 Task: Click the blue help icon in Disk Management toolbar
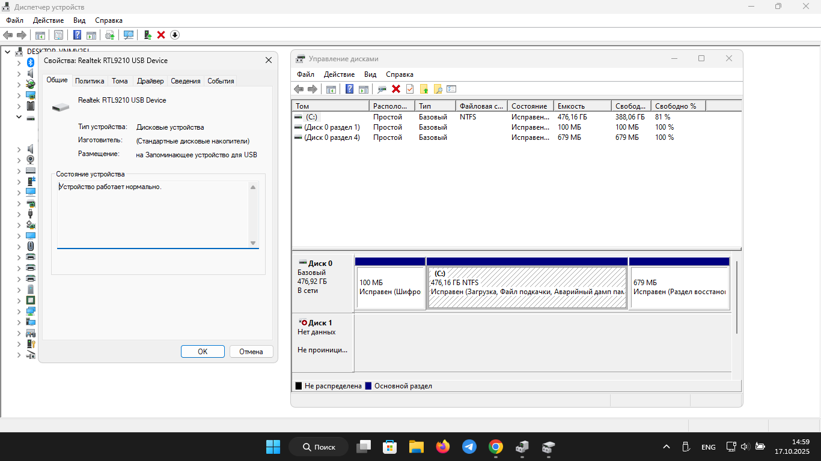coord(349,89)
